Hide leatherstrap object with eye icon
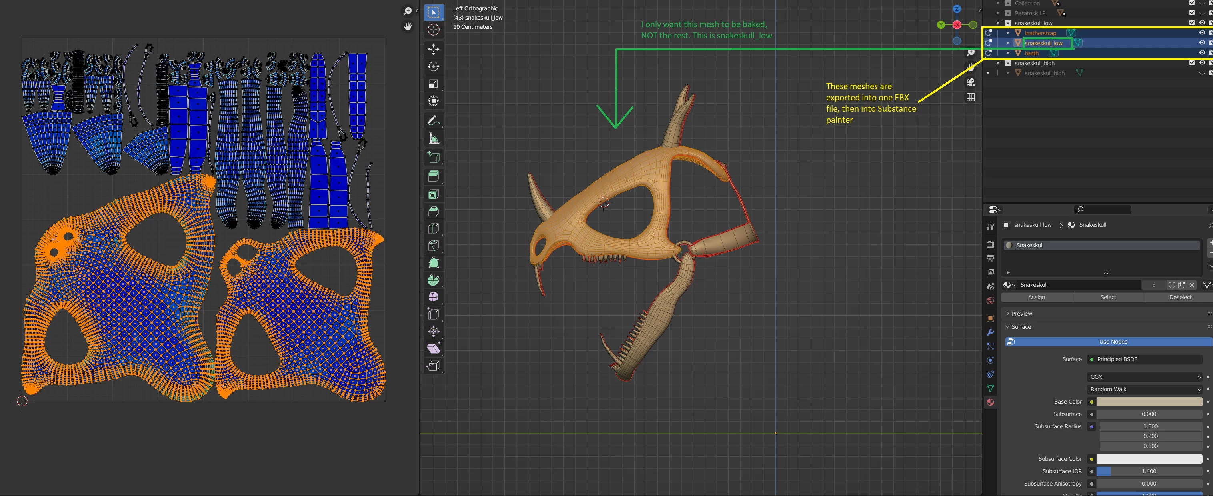 pyautogui.click(x=1202, y=32)
